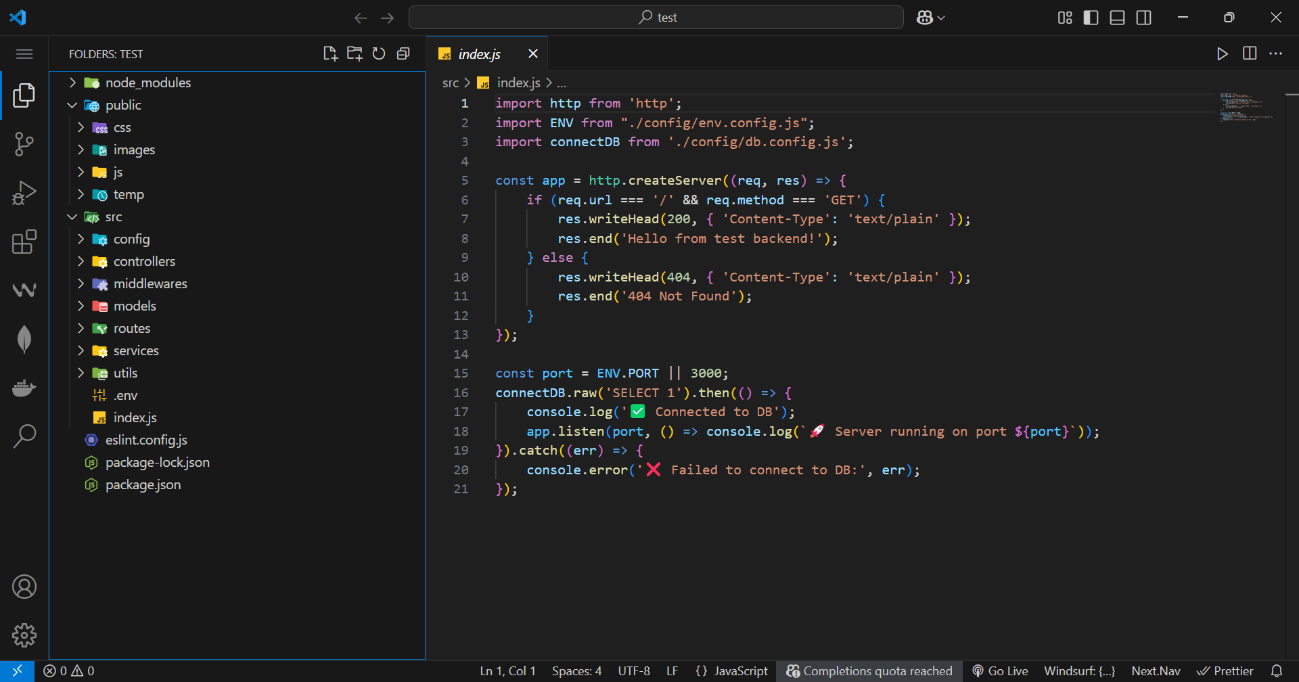
Task: Open the Source Control view
Action: (x=24, y=144)
